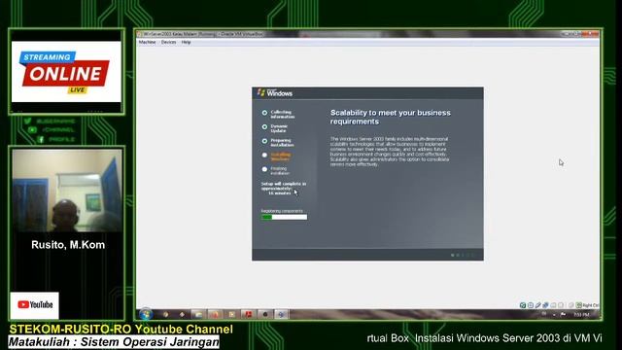Click the Rusito, M.Kom name caption
The width and height of the screenshot is (622, 350).
tap(68, 245)
